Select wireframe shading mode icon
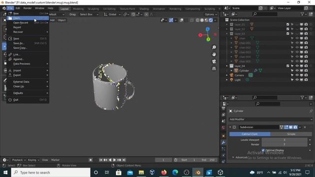 click(x=197, y=20)
